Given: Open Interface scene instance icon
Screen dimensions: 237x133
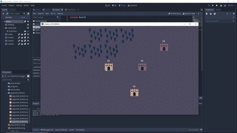Looking at the screenshot, I should pos(25,31).
